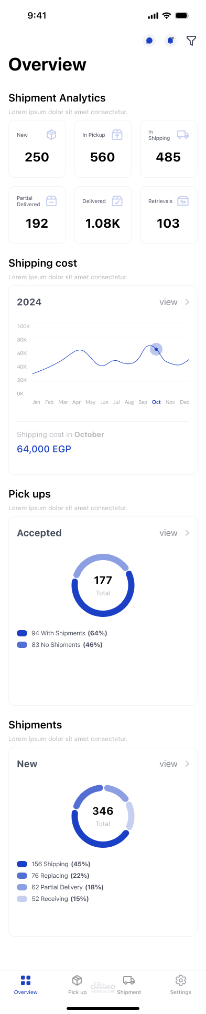Tap the In Pickup package icon
The image size is (206, 1014).
117,135
